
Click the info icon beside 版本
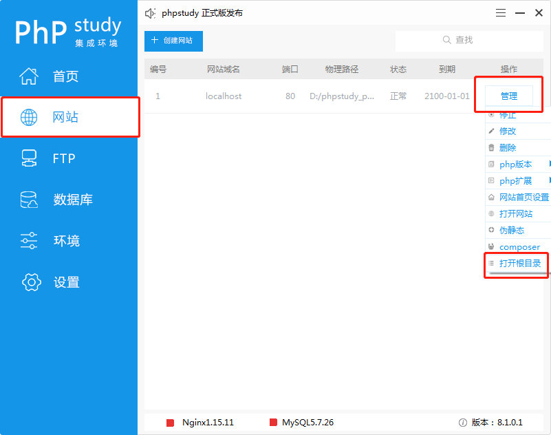[463, 423]
